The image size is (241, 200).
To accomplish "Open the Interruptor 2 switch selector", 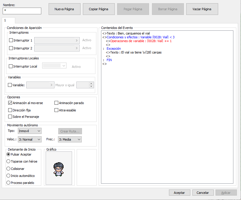I will point(77,48).
